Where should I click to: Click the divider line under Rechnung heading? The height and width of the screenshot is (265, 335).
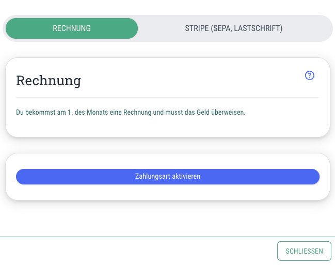[168, 97]
